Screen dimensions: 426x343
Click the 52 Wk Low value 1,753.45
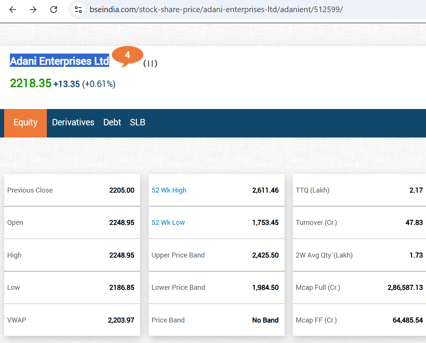(265, 223)
